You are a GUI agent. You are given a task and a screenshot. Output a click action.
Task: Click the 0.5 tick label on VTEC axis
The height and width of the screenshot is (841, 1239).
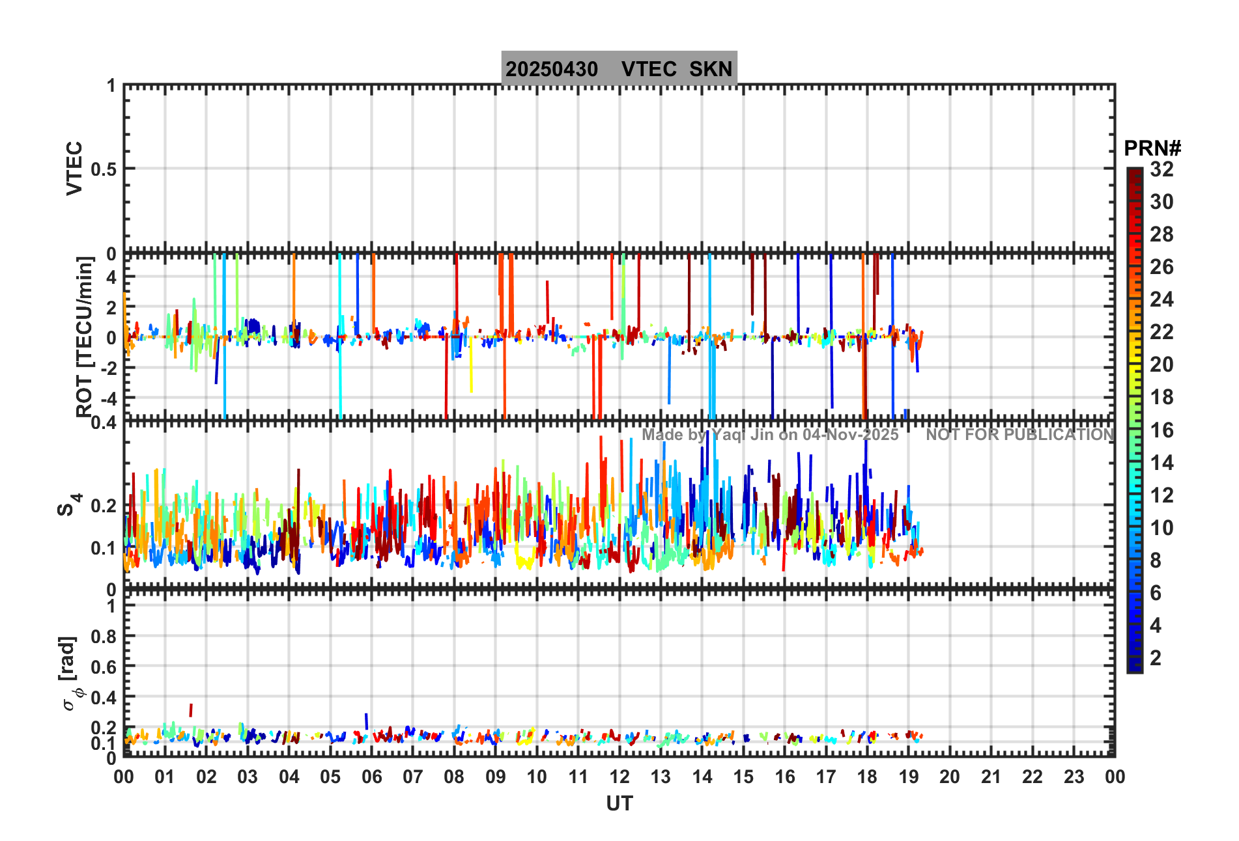(104, 169)
